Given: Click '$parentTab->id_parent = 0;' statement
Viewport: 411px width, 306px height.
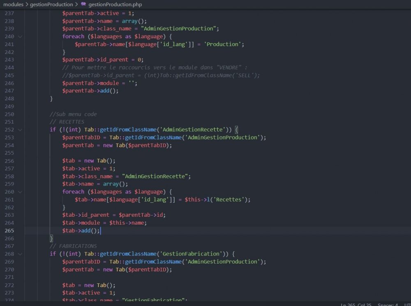Looking at the screenshot, I should tap(103, 60).
